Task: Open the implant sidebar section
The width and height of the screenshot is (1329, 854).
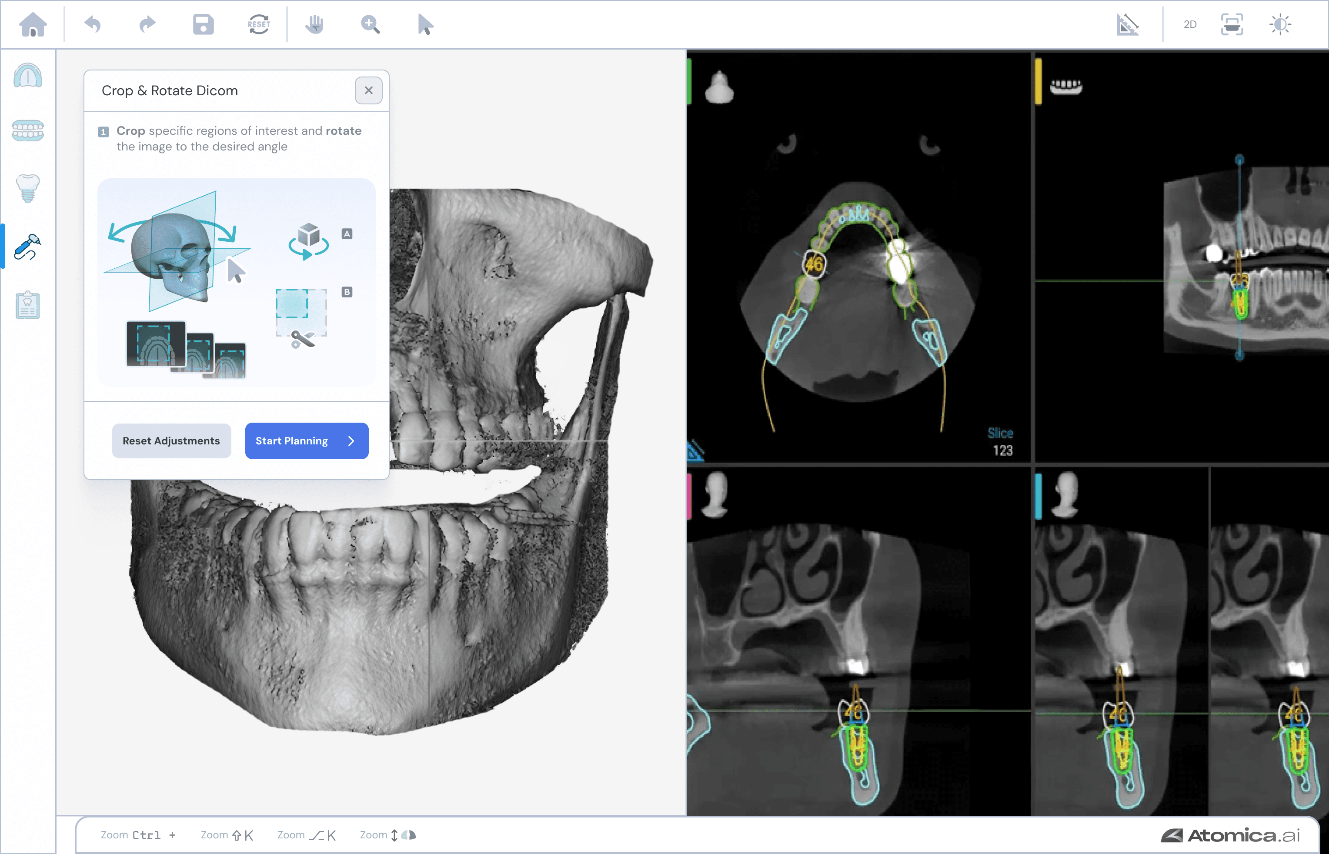Action: tap(28, 189)
